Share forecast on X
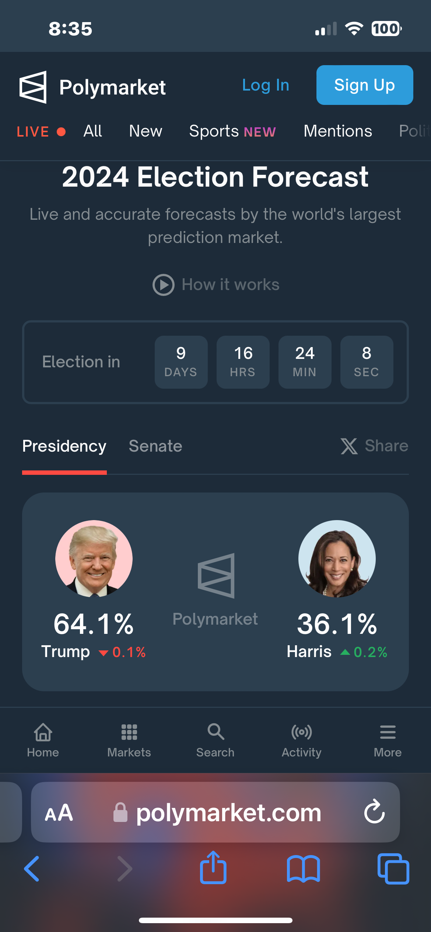 pyautogui.click(x=374, y=446)
